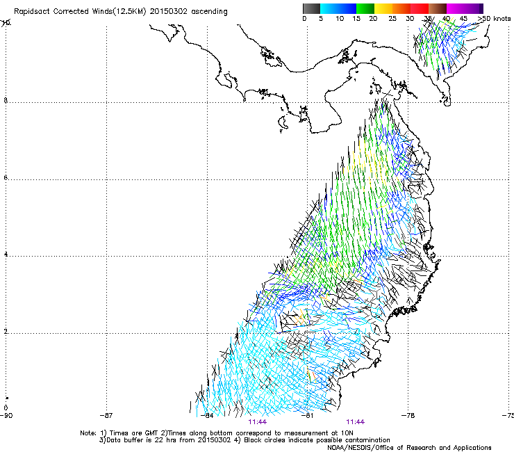Click the 'NOAA/NESDIS/Office of Research and Applications' credit
514x452 pixels.
pos(409,448)
